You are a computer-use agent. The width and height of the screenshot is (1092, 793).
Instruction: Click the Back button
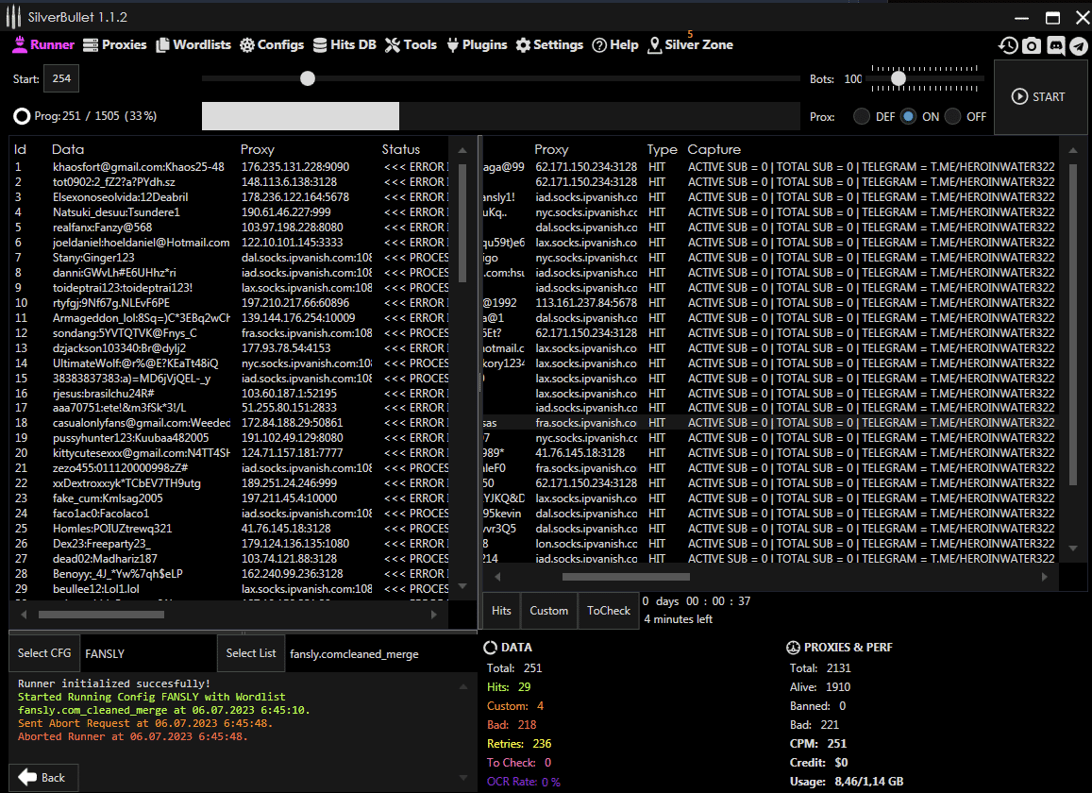coord(43,777)
